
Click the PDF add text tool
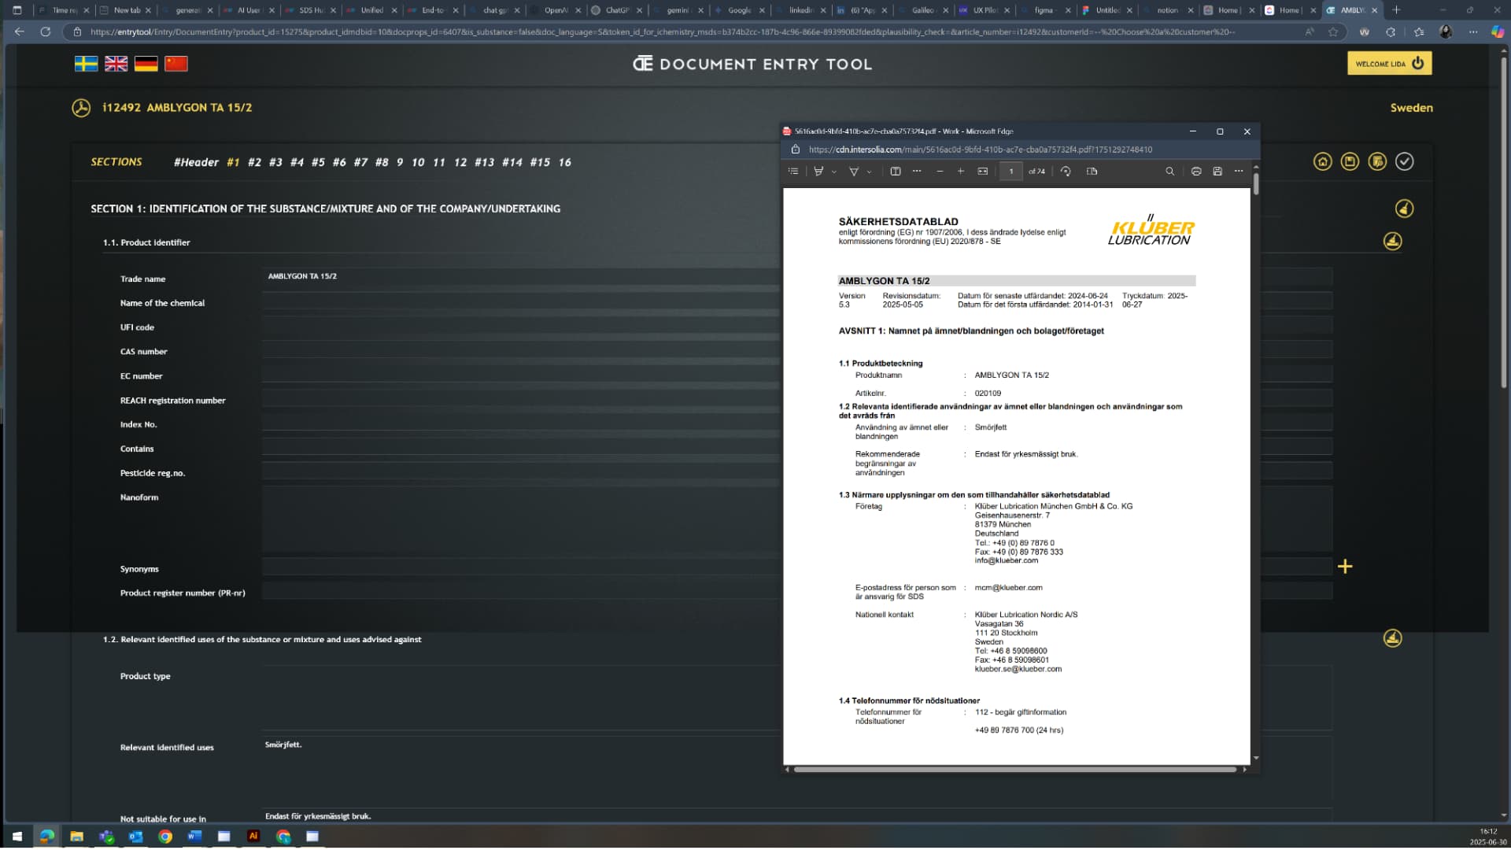tap(896, 171)
